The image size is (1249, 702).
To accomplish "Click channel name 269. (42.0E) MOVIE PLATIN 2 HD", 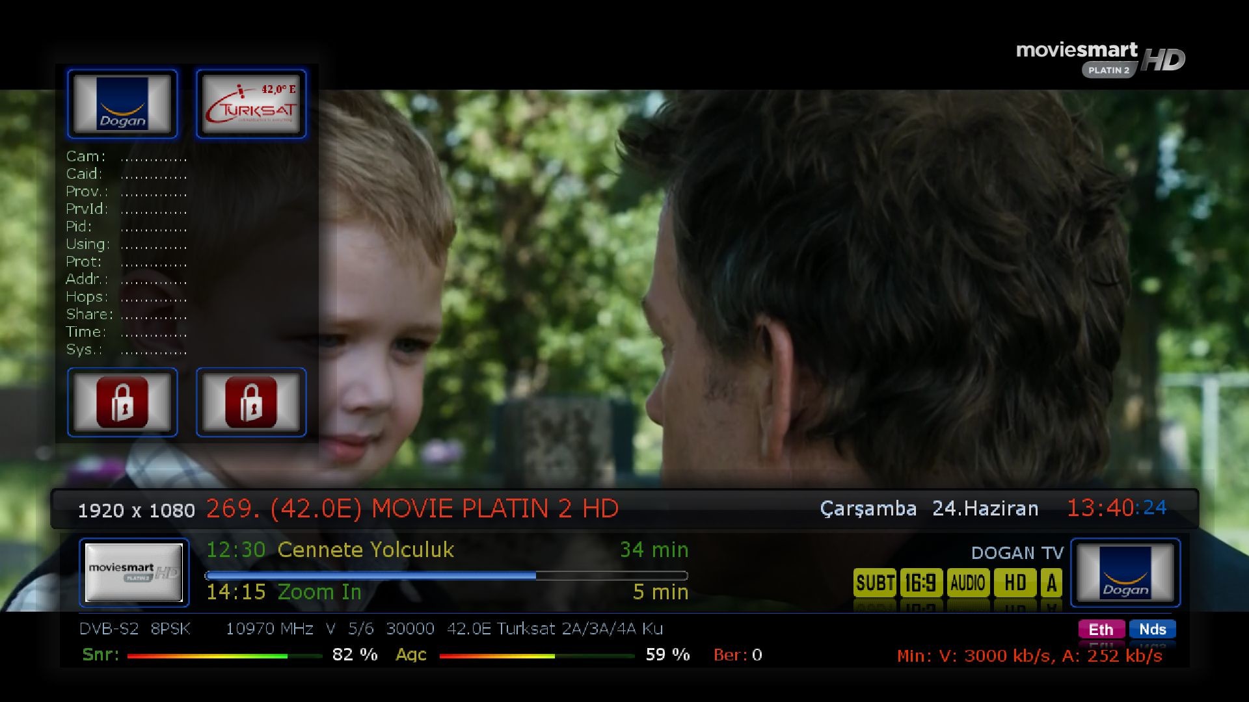I will (x=412, y=509).
